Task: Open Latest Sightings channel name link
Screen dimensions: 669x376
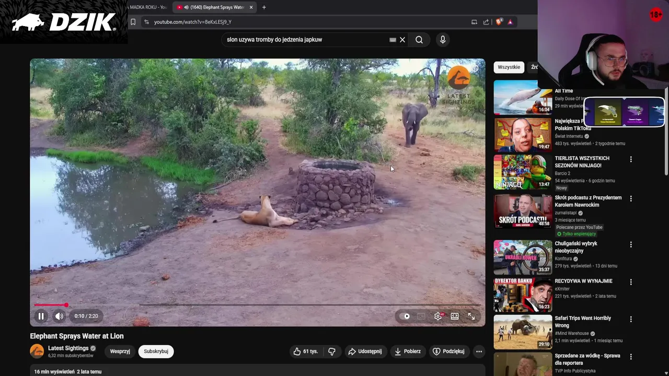Action: [68, 348]
